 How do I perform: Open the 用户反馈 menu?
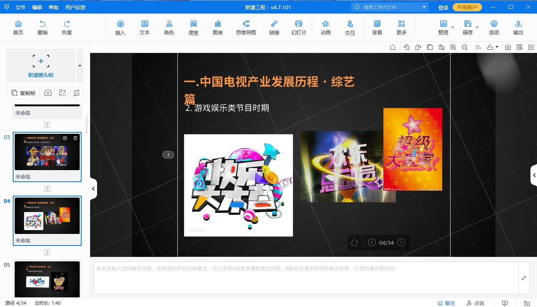coord(75,7)
